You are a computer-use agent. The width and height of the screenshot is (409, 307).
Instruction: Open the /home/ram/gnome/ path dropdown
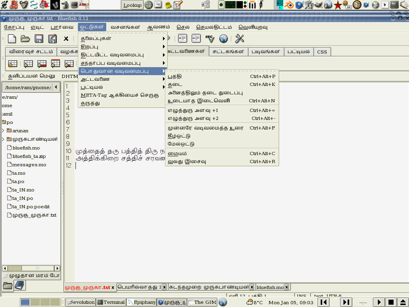coord(56,87)
